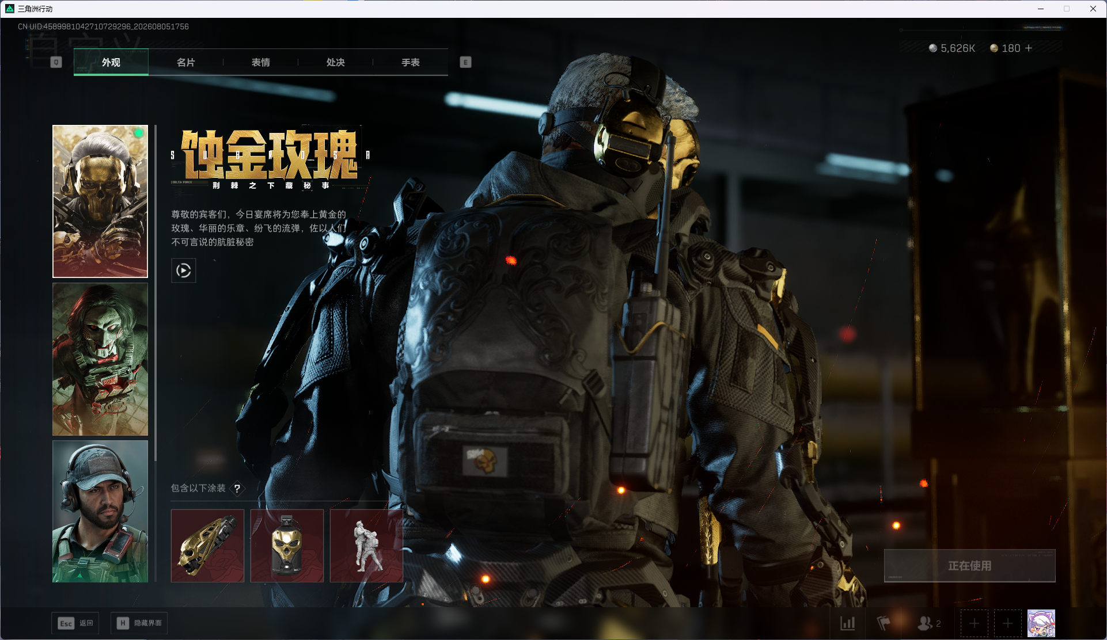This screenshot has width=1107, height=640.
Task: Play the 蚀金玫瑰 skin preview video
Action: tap(184, 271)
